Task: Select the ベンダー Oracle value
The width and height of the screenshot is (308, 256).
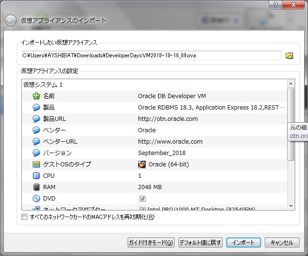Action: [x=147, y=130]
